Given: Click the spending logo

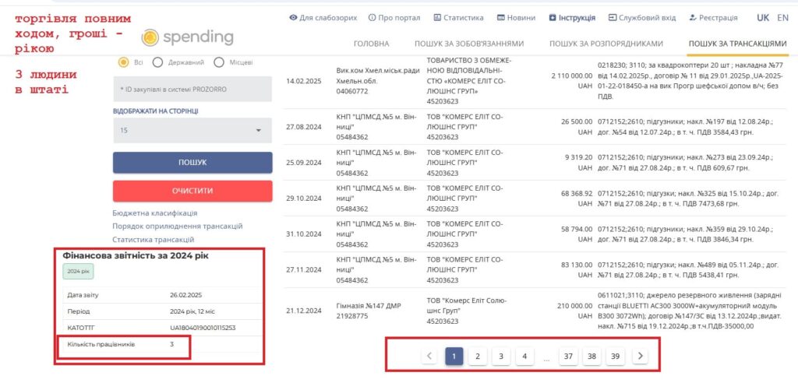Looking at the screenshot, I should pyautogui.click(x=188, y=37).
